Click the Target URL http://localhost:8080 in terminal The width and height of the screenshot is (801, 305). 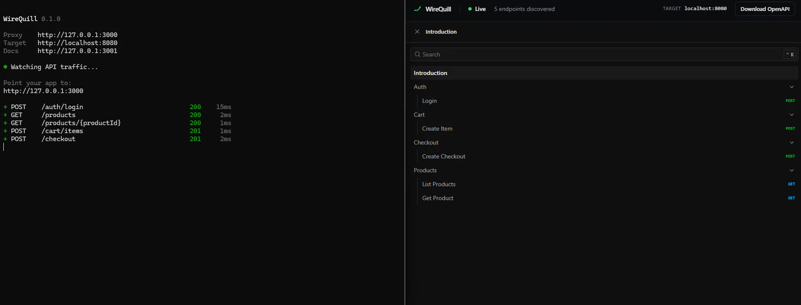(x=77, y=43)
